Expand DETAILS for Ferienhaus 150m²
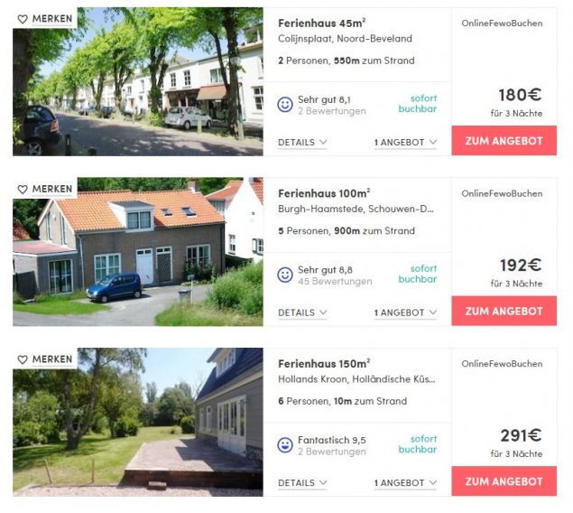 click(x=302, y=483)
